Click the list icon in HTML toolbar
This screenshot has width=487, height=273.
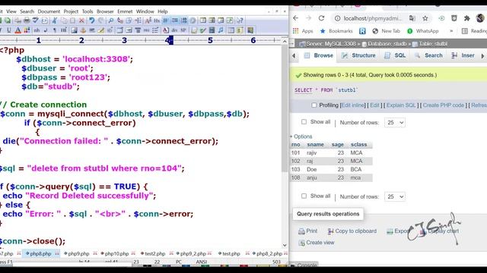pos(155,30)
